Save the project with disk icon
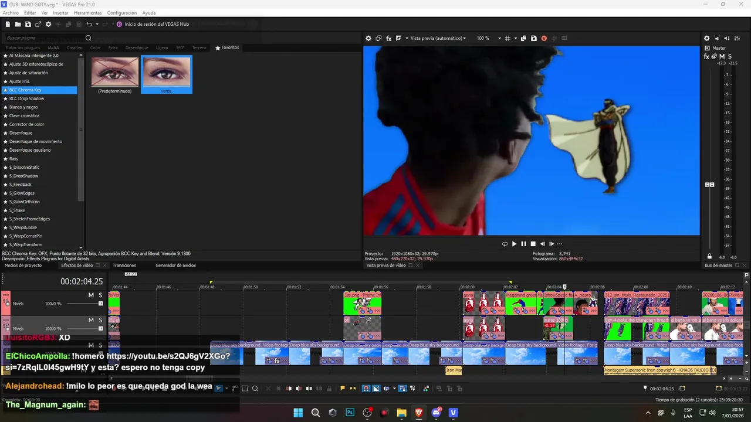Viewport: 751px width, 422px height. click(28, 24)
